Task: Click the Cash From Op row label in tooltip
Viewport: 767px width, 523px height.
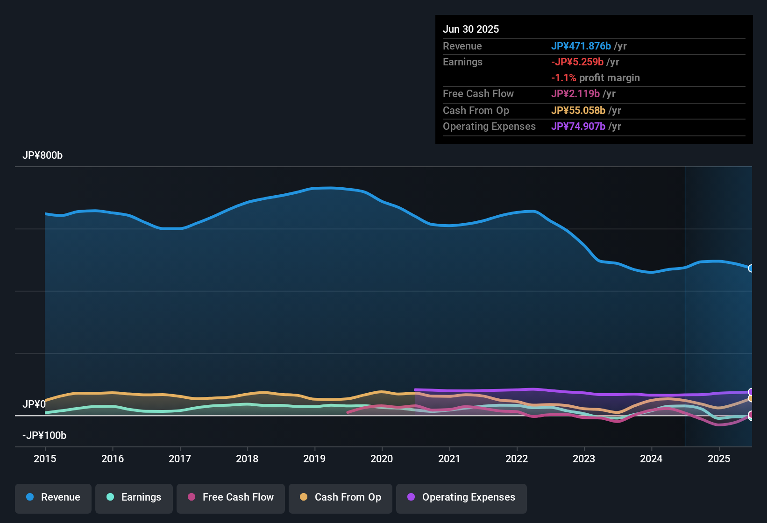Action: [476, 111]
